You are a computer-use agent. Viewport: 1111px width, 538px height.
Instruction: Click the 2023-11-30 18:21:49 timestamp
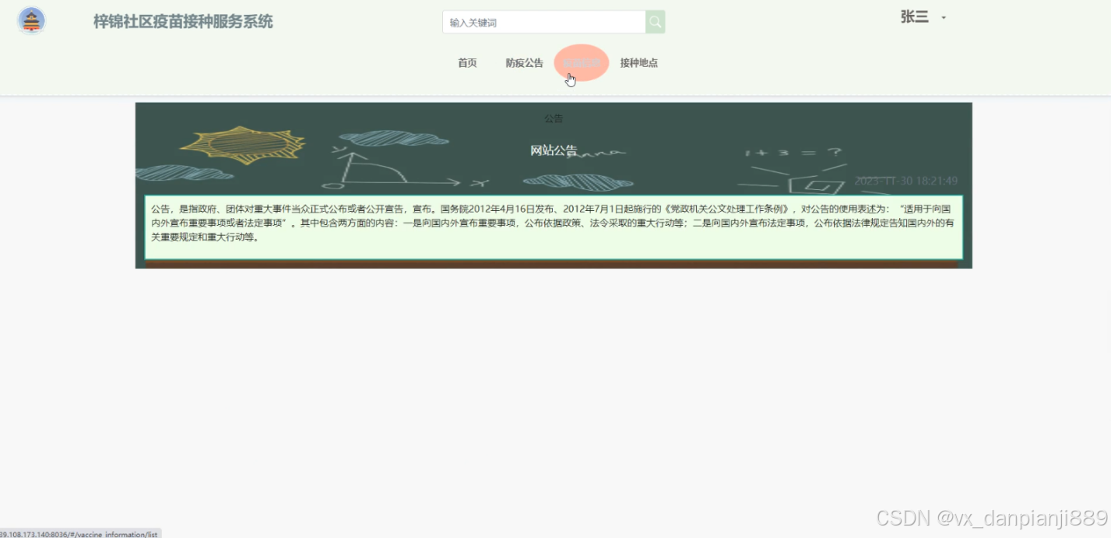[906, 181]
